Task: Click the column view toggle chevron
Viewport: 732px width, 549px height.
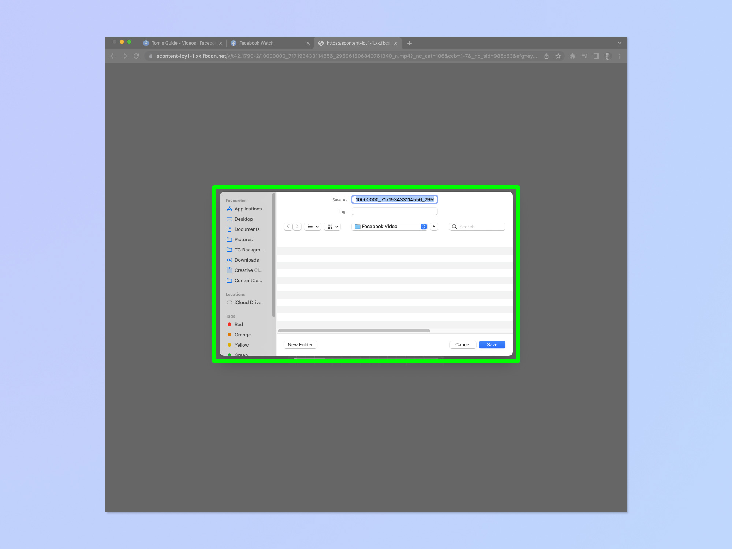Action: [336, 226]
